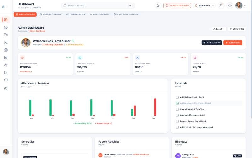Uncheck the completed 'Add Meeting to Client' todo
Viewport: 252px width, 158px height.
[x=177, y=103]
